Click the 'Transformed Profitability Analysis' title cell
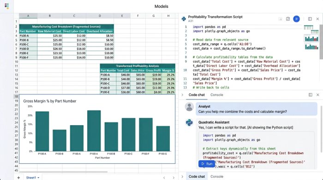This screenshot has width=323, height=180. 138,66
